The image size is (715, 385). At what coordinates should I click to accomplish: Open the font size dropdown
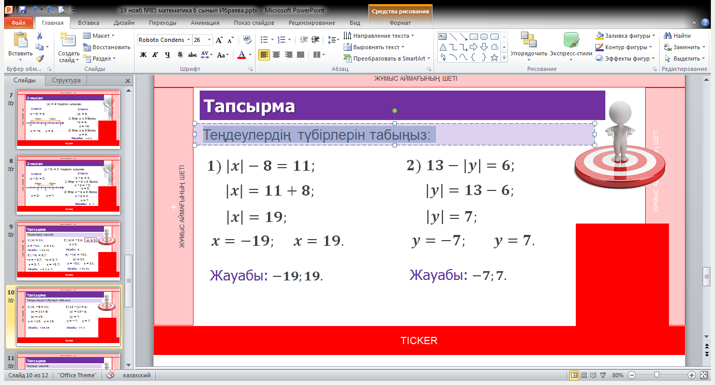[x=209, y=40]
